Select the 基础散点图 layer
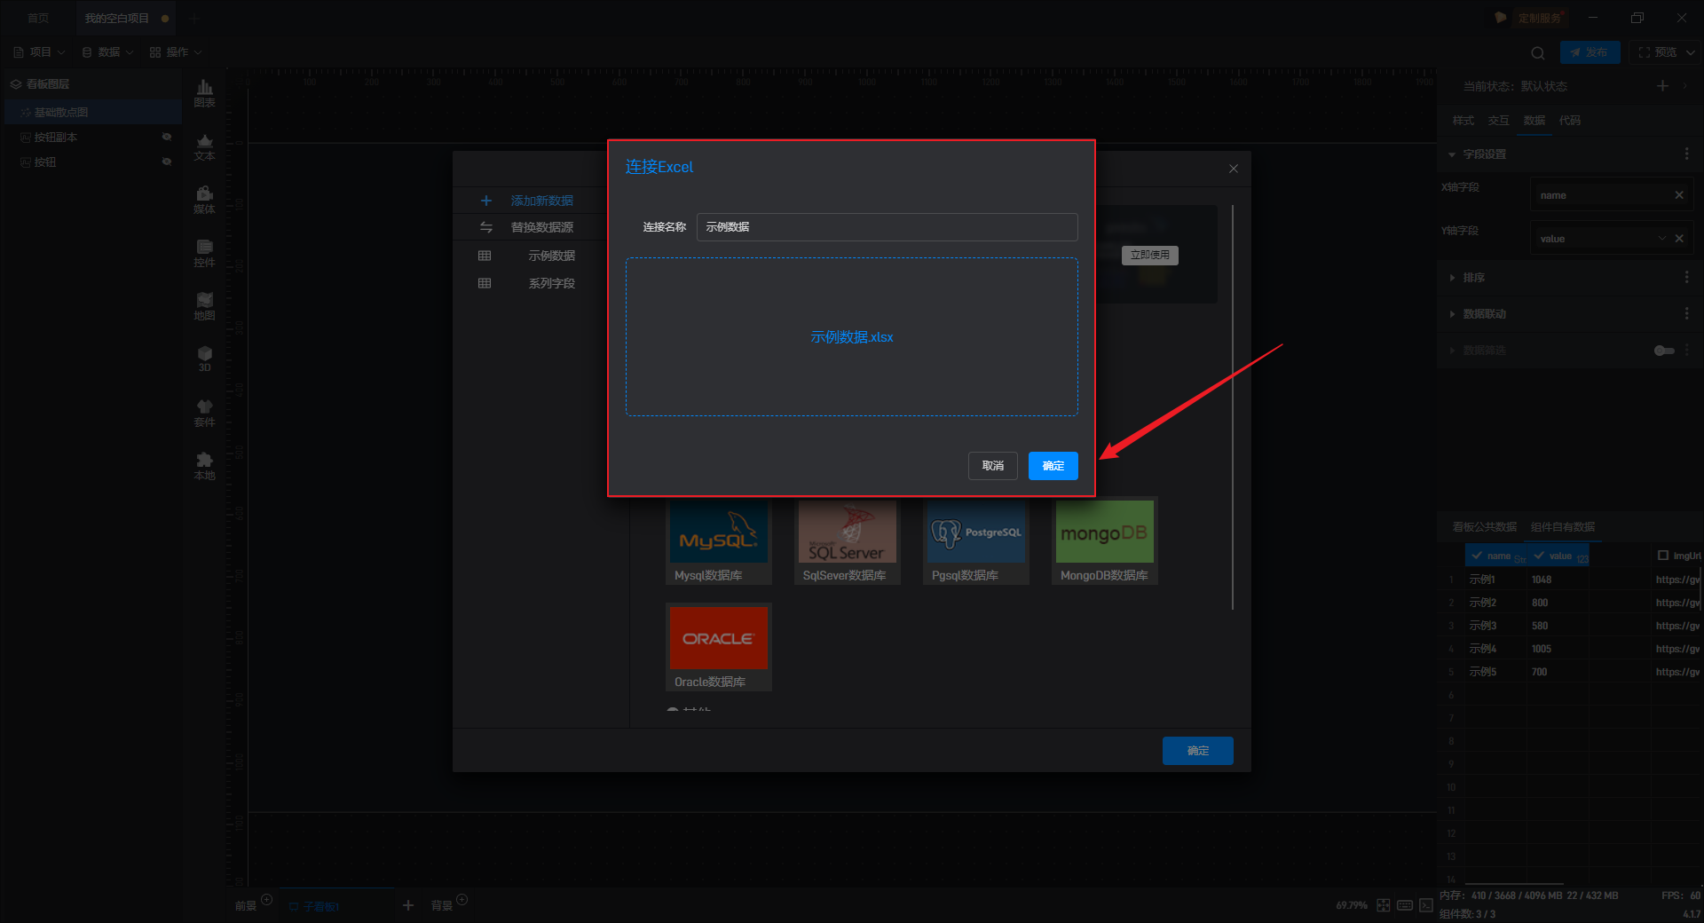The height and width of the screenshot is (923, 1704). [92, 112]
